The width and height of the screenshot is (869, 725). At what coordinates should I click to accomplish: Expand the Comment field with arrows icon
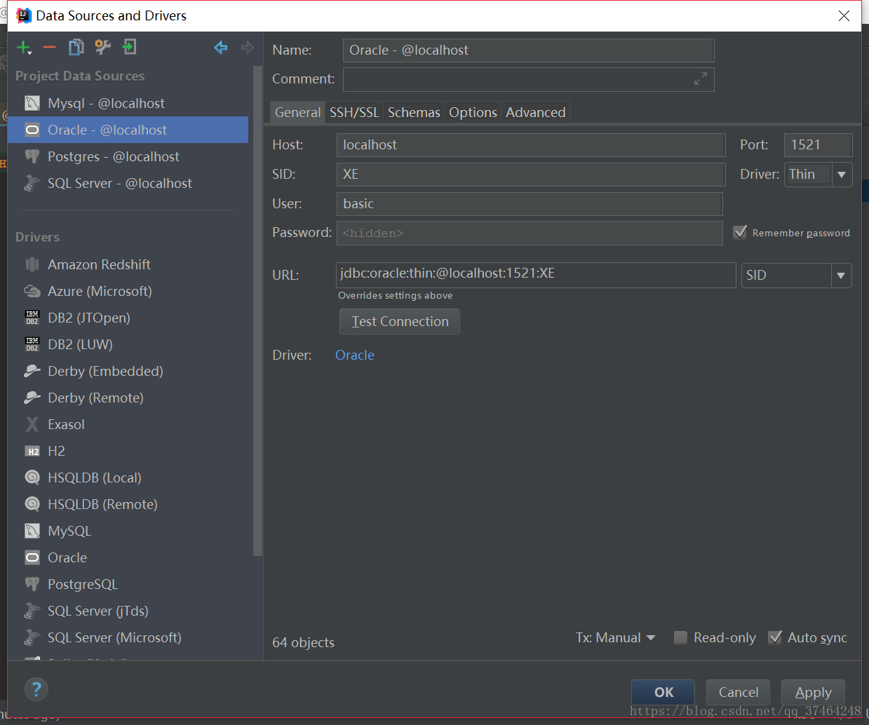pyautogui.click(x=701, y=79)
